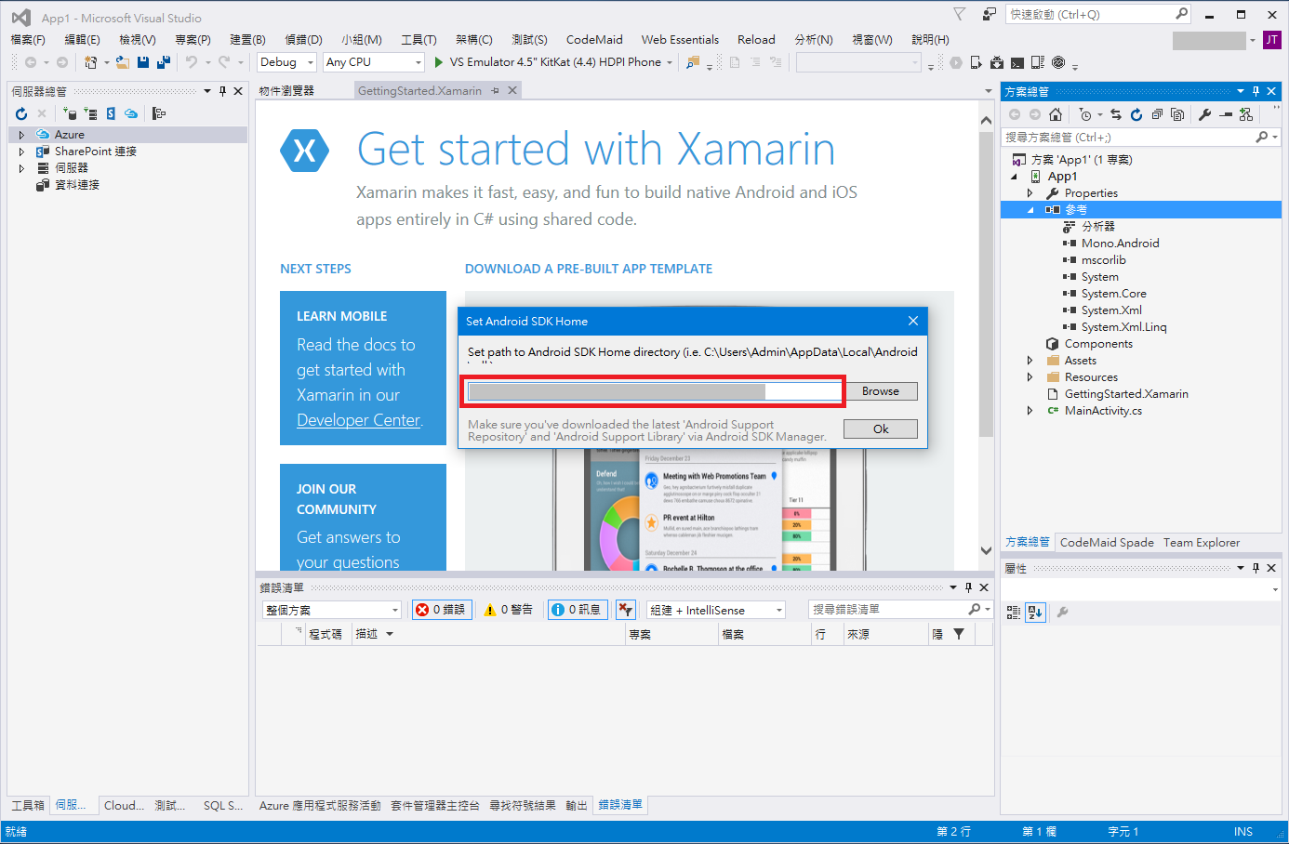Image resolution: width=1289 pixels, height=844 pixels.
Task: Click the JT account avatar
Action: tap(1271, 40)
